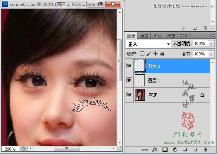Select layer name 背景
The height and width of the screenshot is (155, 218).
click(153, 95)
